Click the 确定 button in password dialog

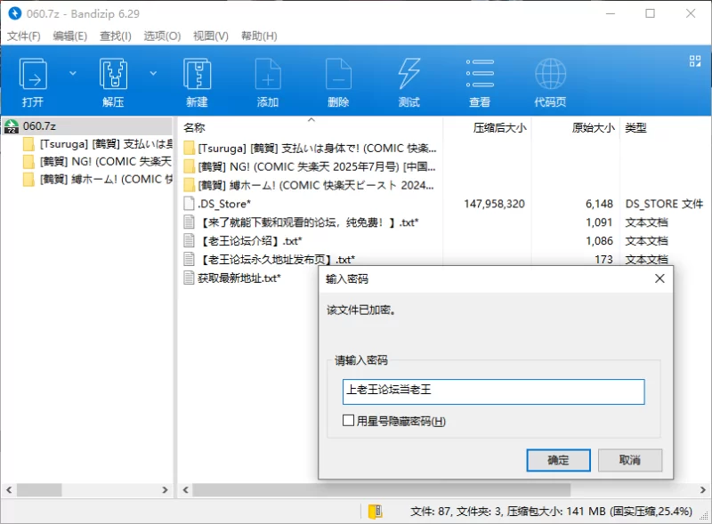click(x=559, y=461)
